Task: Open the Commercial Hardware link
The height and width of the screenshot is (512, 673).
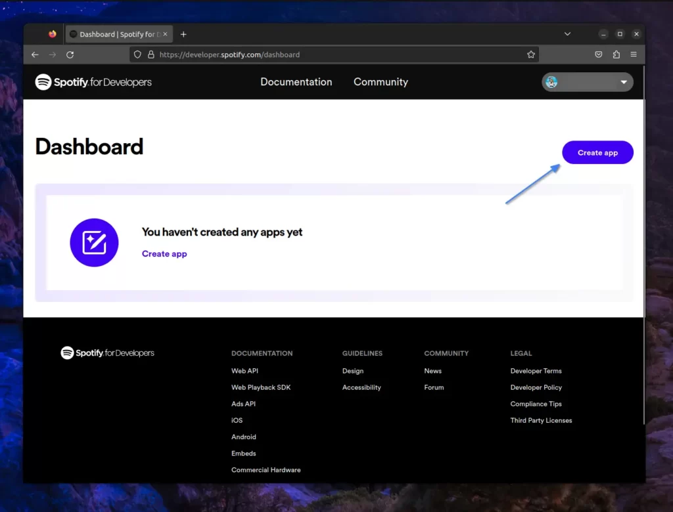Action: [x=266, y=470]
